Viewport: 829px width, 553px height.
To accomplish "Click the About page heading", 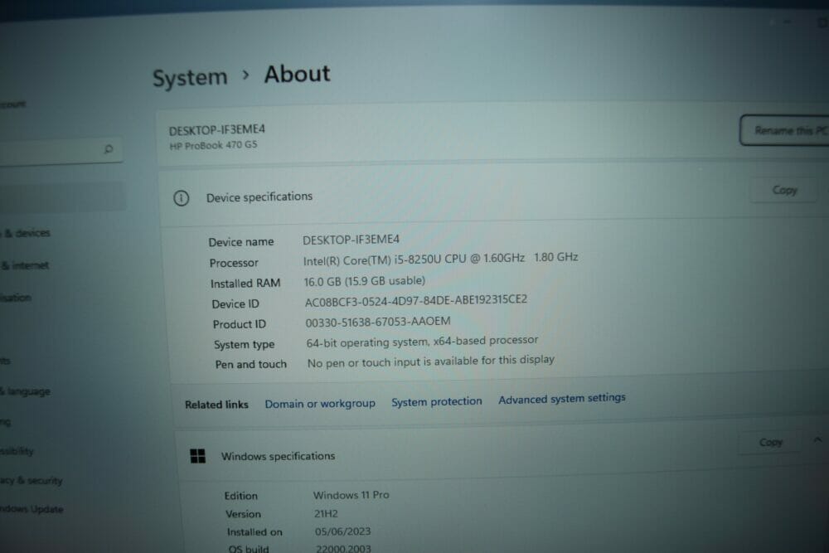I will (x=297, y=74).
